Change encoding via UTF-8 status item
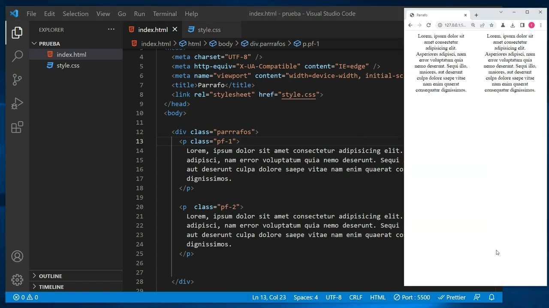Image resolution: width=549 pixels, height=308 pixels. coord(334,297)
